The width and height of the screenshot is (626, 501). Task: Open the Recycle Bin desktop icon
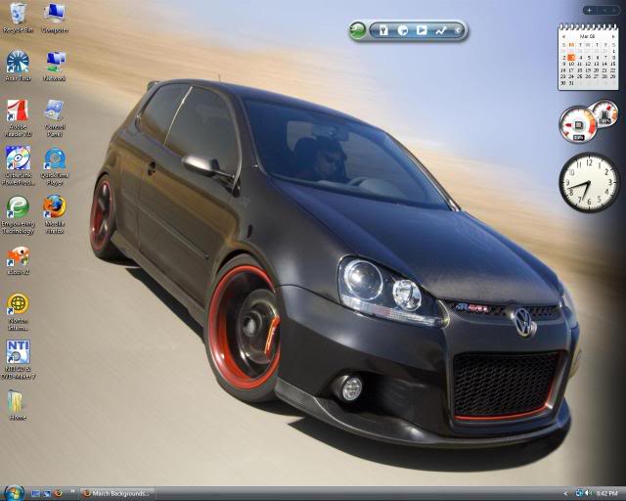click(18, 18)
